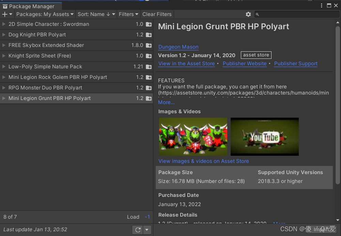The image size is (341, 236).
Task: Click import icon for Mini Legion Rock Golem
Action: [149, 77]
